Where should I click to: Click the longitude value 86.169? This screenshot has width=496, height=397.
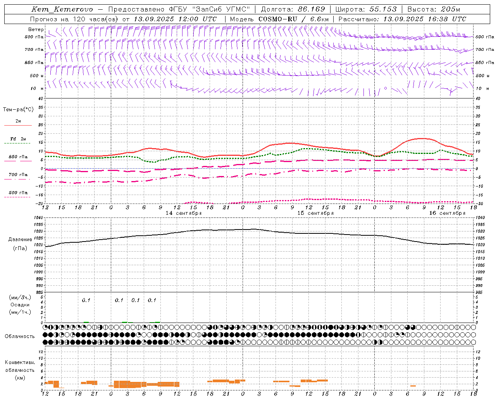click(x=311, y=9)
